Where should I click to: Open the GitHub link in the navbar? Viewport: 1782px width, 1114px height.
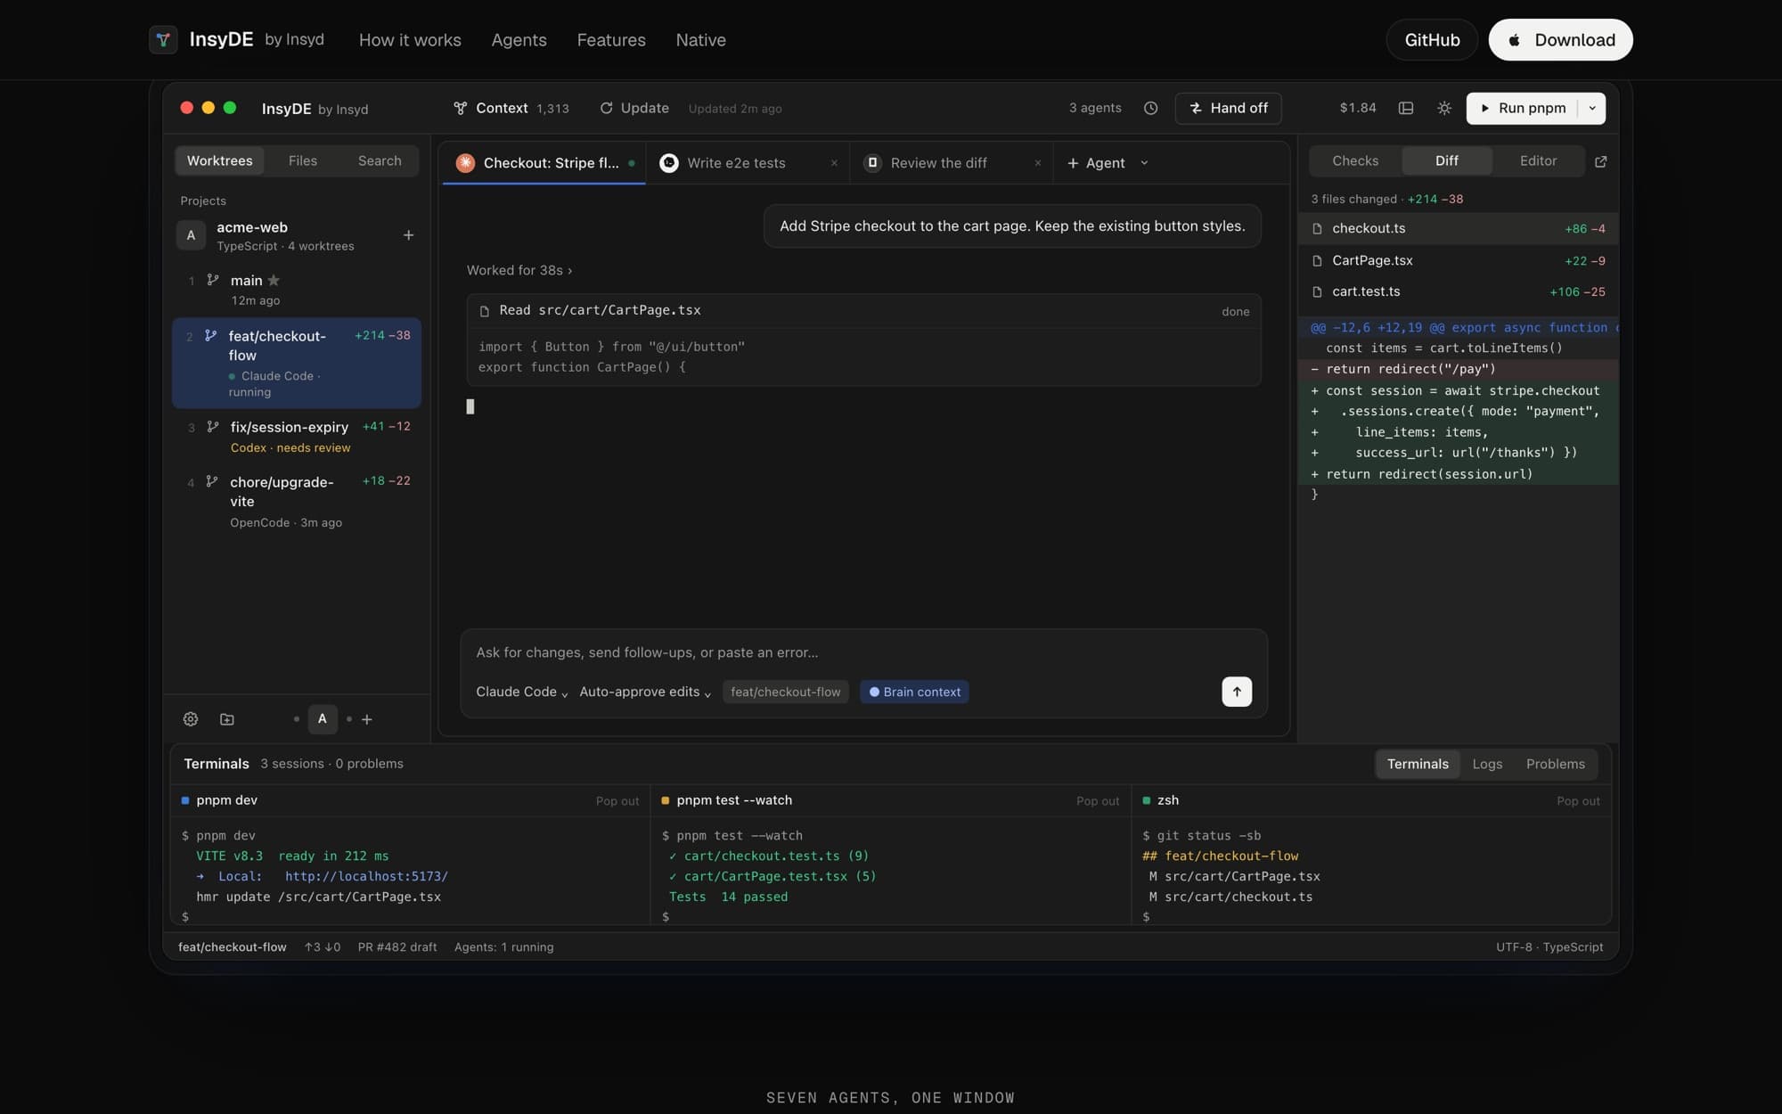point(1432,39)
